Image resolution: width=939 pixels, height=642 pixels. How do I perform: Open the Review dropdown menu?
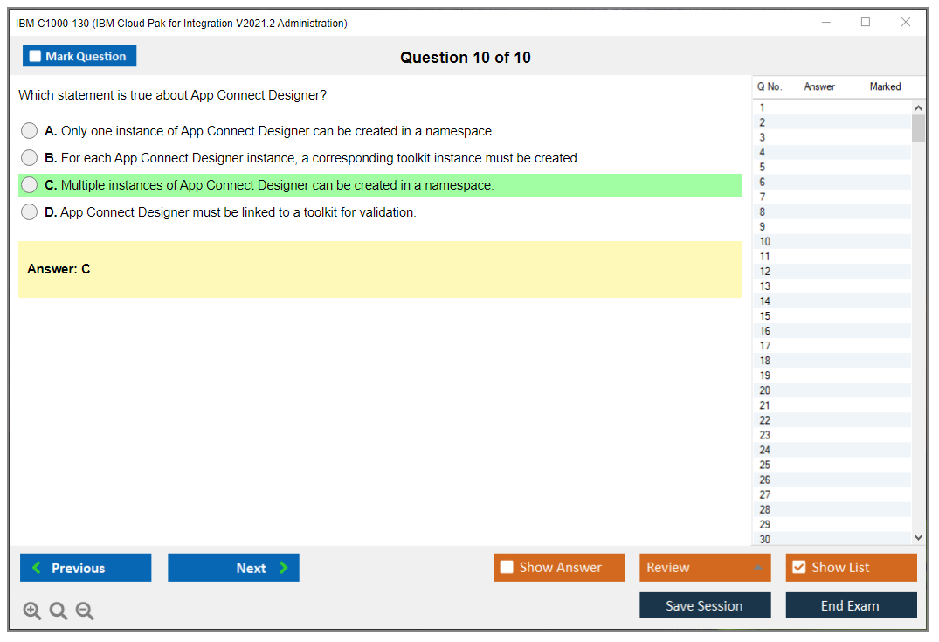[705, 568]
